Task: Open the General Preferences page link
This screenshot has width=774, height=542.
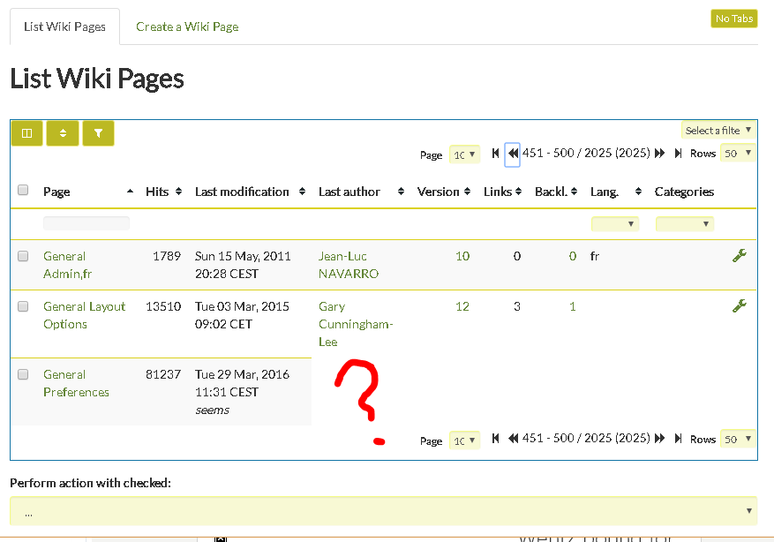Action: [76, 383]
